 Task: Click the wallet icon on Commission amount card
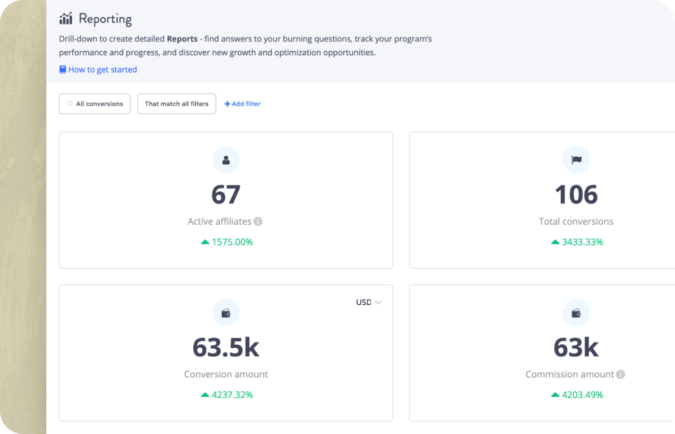point(576,312)
